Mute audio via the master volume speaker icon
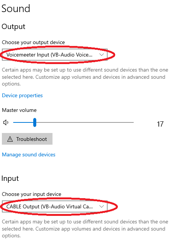This screenshot has width=196, height=243. pos(6,122)
